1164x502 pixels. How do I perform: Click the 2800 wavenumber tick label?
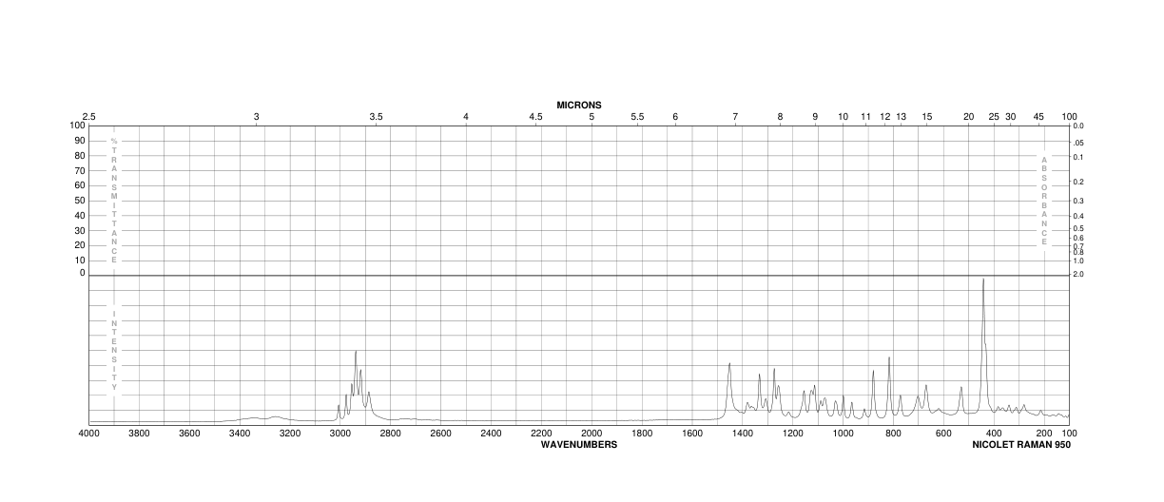[x=391, y=434]
